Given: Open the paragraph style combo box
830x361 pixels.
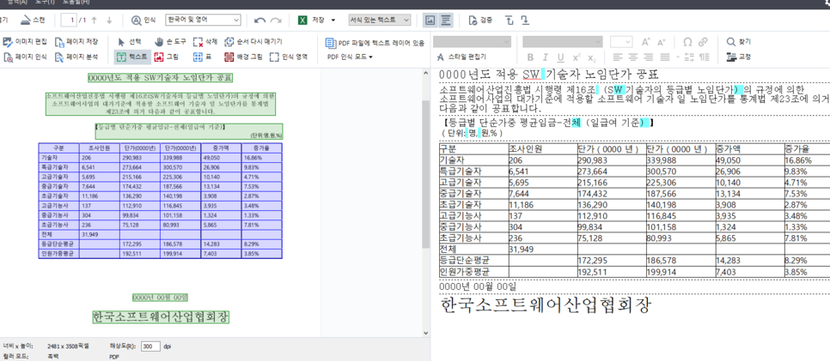Looking at the screenshot, I should click(473, 42).
